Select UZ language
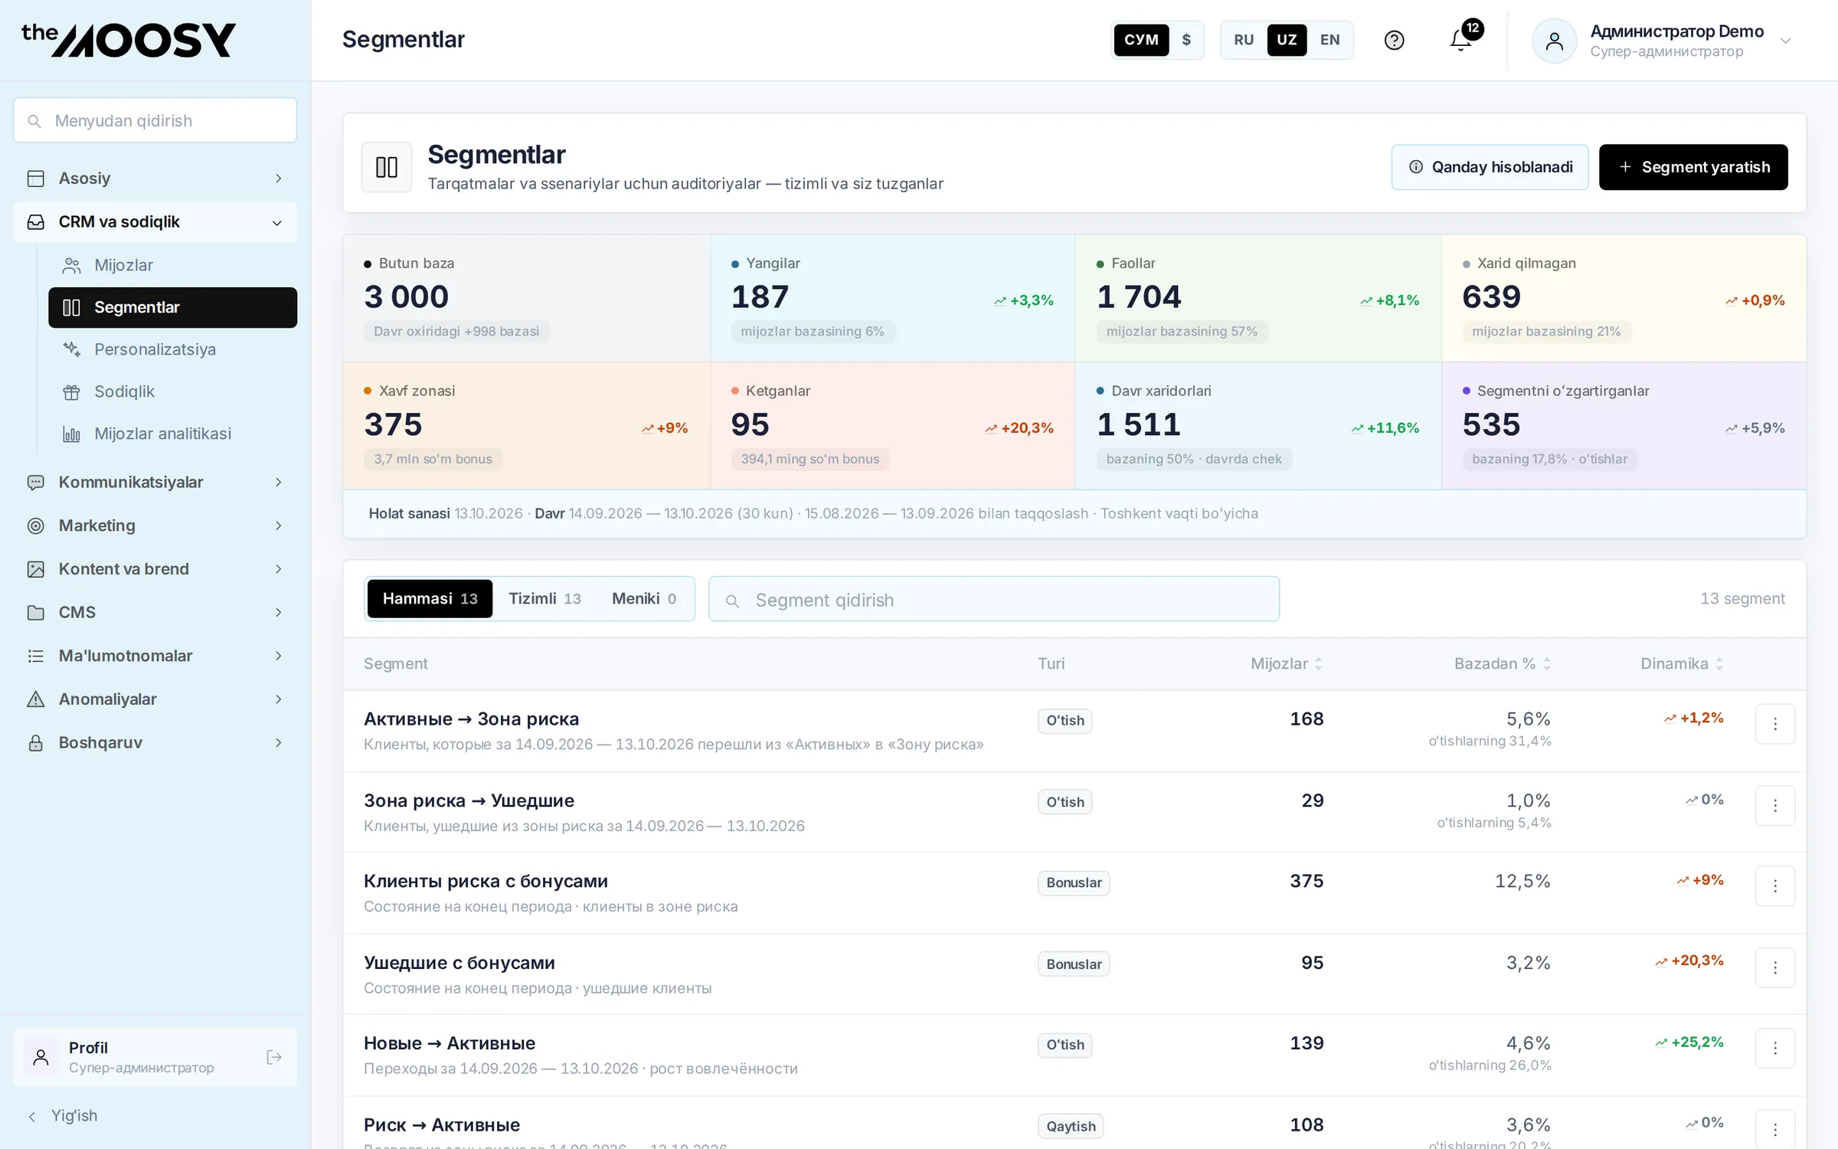The image size is (1838, 1149). (x=1287, y=40)
